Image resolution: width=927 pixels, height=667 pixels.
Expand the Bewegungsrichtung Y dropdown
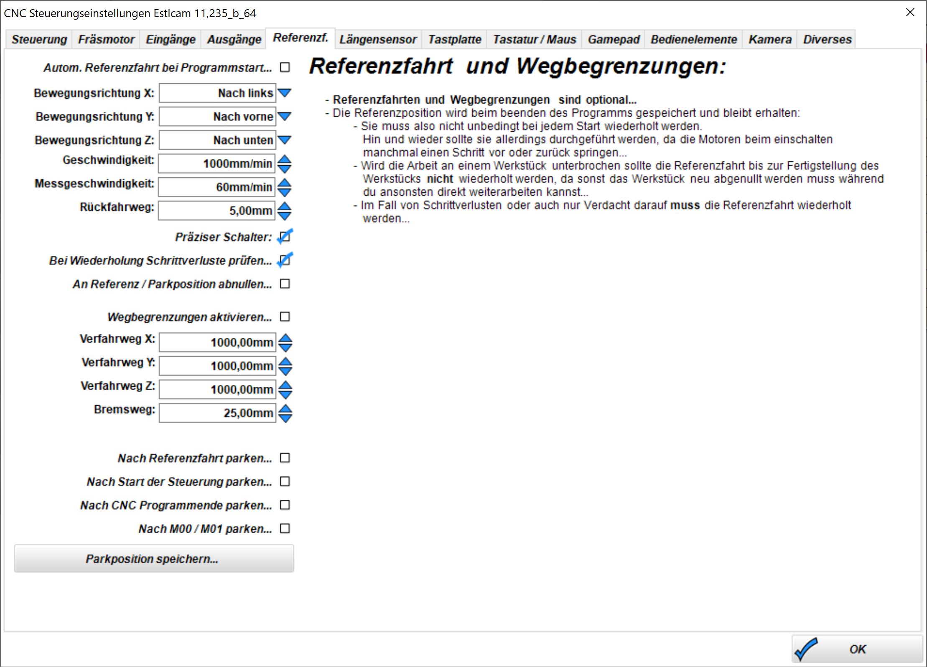[285, 116]
